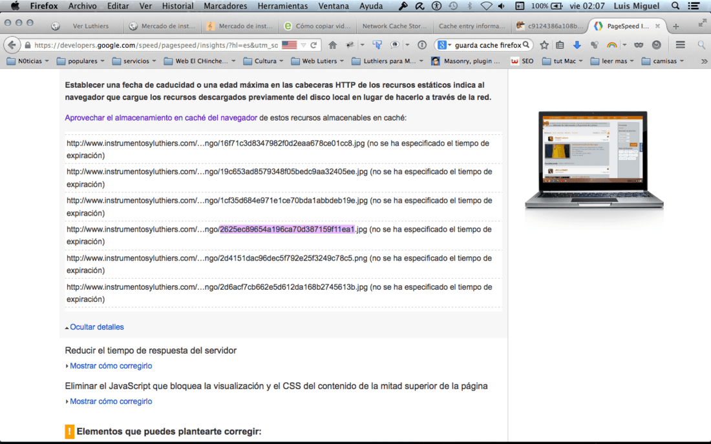Open a new tab with the plus button
The width and height of the screenshot is (711, 444).
[x=676, y=26]
